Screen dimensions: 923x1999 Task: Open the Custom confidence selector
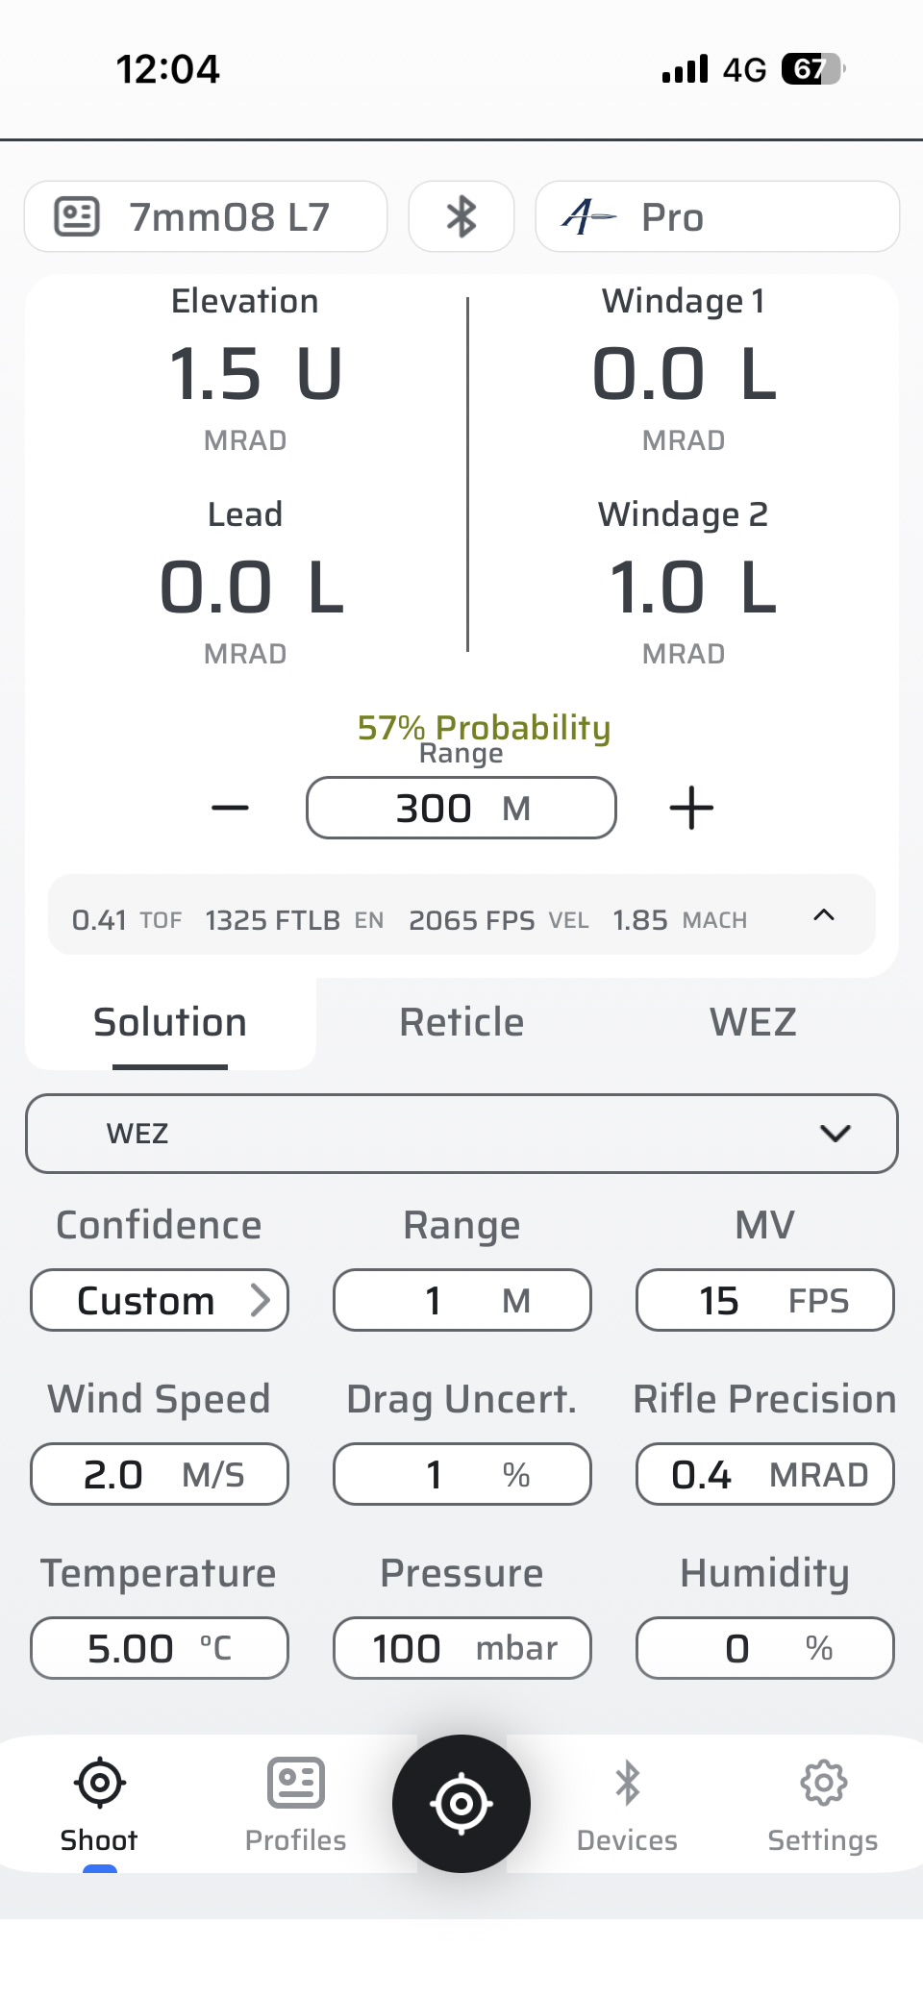pyautogui.click(x=160, y=1300)
